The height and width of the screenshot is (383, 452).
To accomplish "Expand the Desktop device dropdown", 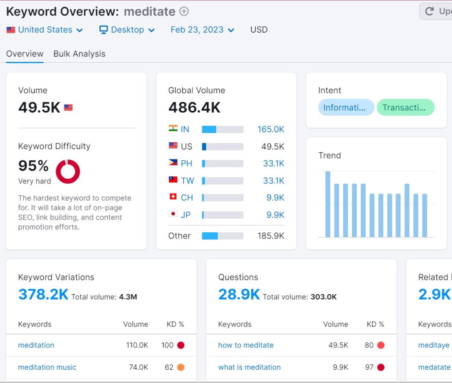I will (127, 30).
